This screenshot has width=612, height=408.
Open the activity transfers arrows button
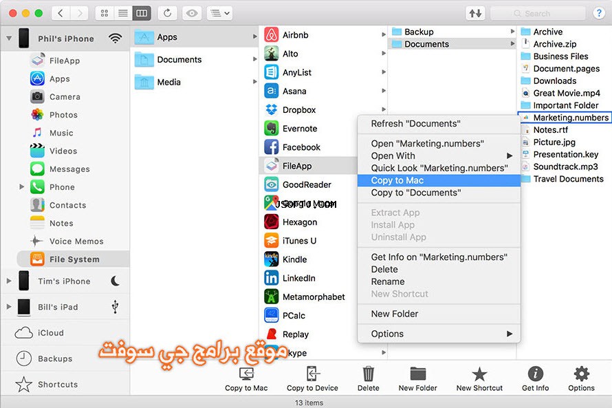(475, 13)
